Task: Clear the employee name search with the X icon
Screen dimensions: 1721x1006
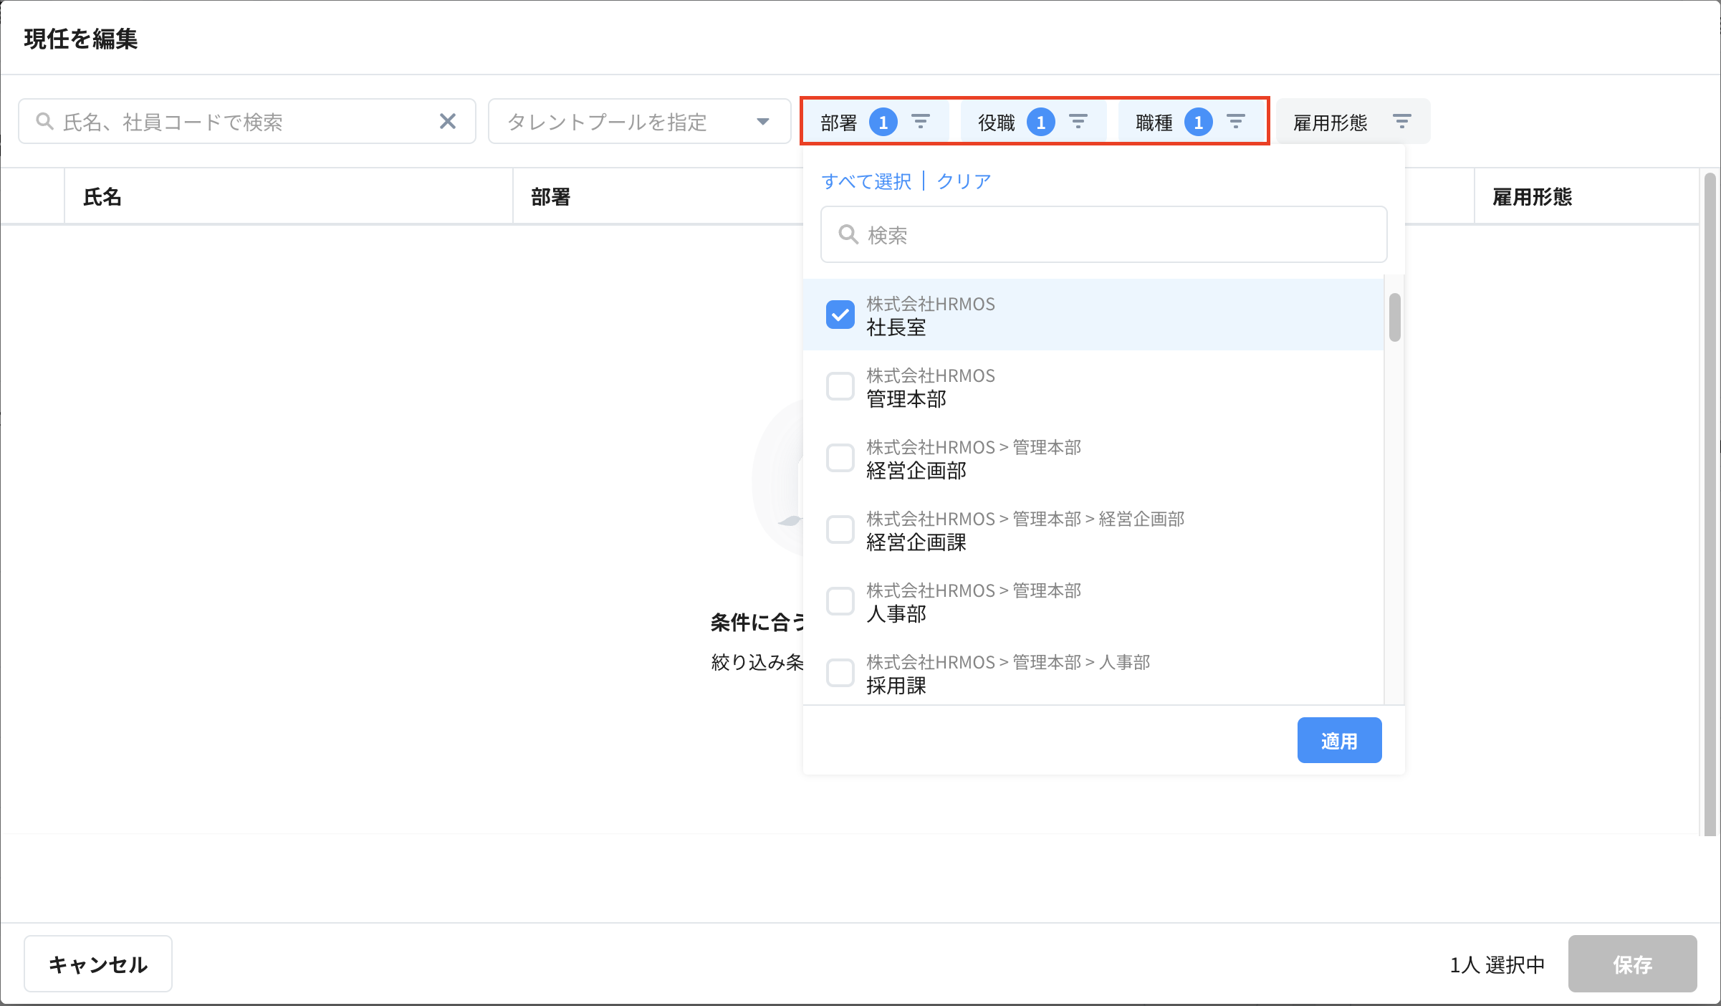Action: coord(449,121)
